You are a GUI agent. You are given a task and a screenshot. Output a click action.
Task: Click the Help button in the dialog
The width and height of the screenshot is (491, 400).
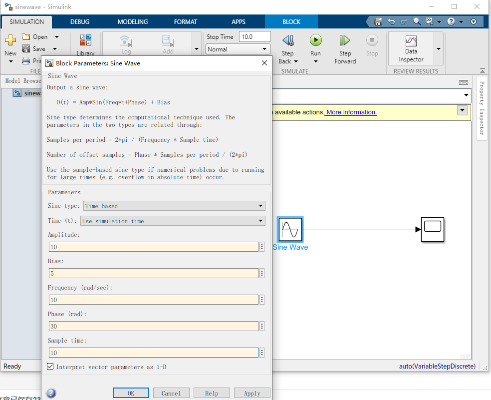(x=212, y=393)
